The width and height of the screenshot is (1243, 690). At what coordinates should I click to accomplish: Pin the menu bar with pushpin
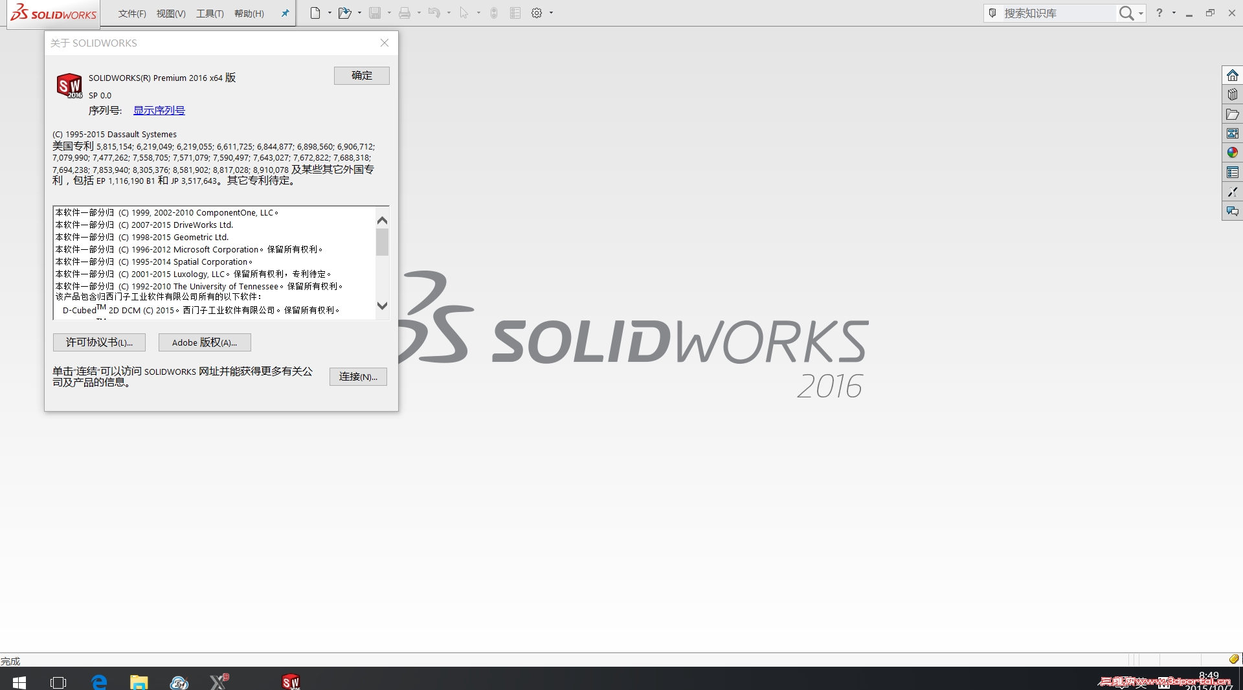point(285,13)
